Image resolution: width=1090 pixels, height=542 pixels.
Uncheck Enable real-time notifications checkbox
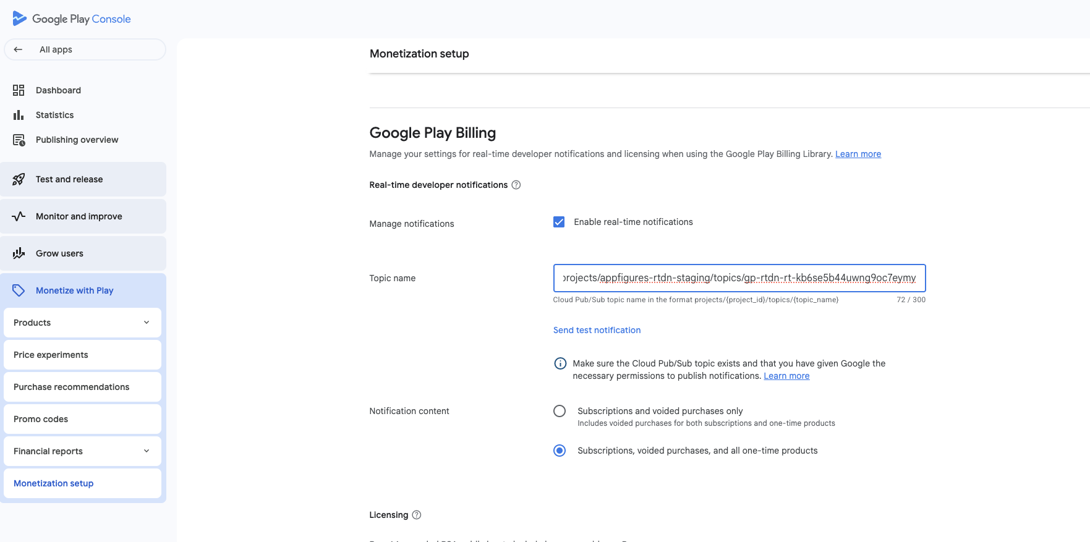559,222
